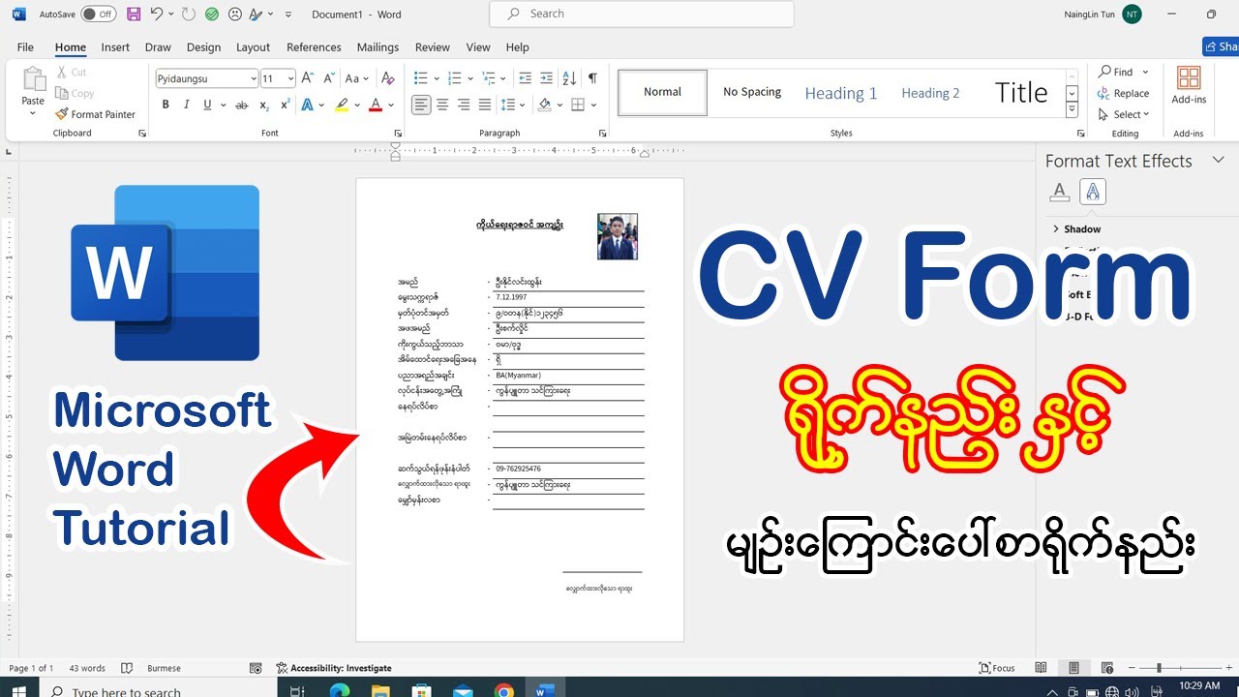The width and height of the screenshot is (1239, 697).
Task: Open the Change Case menu
Action: click(357, 78)
